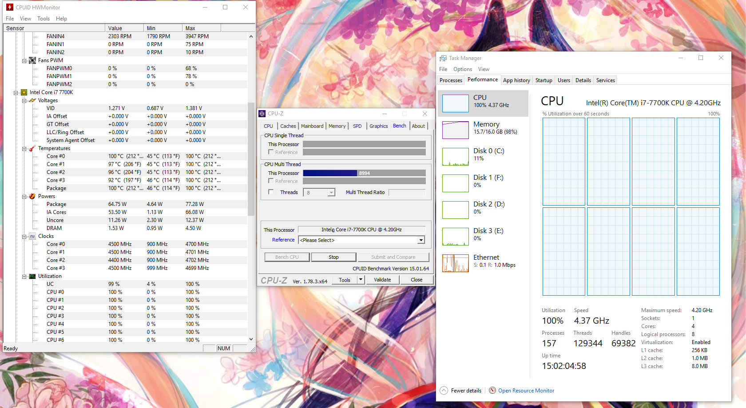Select the Disk 2 (D:) item
Screen dimensions: 746x408
[x=483, y=210]
